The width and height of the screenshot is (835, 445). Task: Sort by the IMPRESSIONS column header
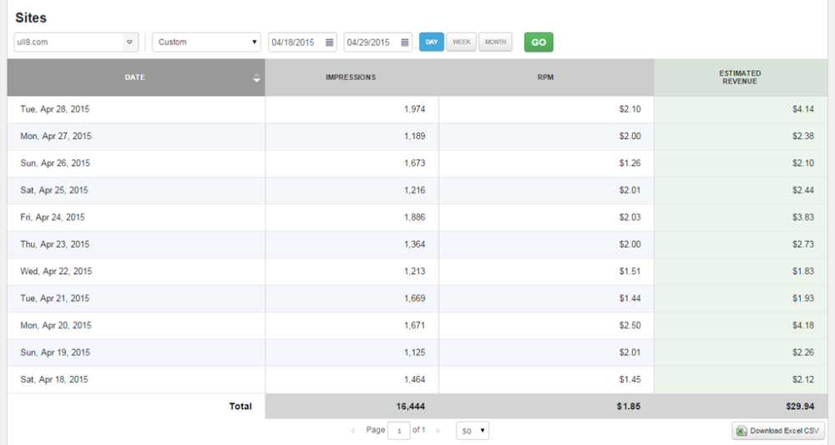[351, 77]
